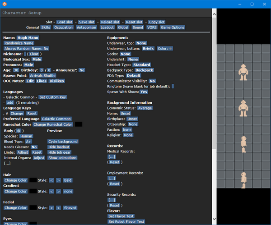
Task: Click Reload slot button
Action: pos(110,22)
